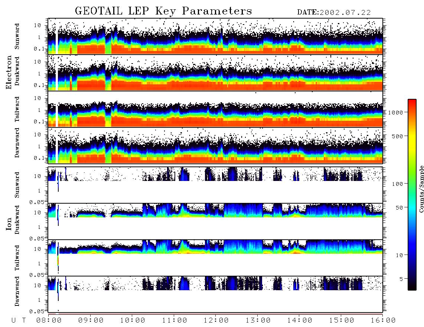Click the color scale tick label 5
Image resolution: width=424 pixels, height=327 pixels.
click(401, 279)
